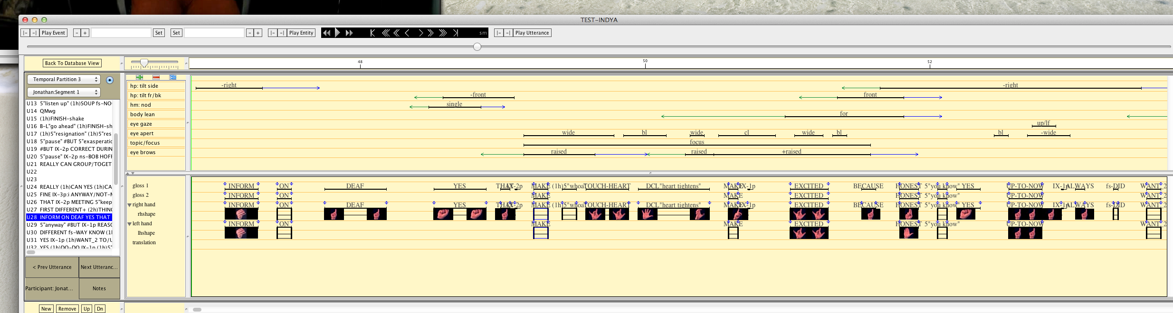Step back with the triple left chevron

[385, 33]
